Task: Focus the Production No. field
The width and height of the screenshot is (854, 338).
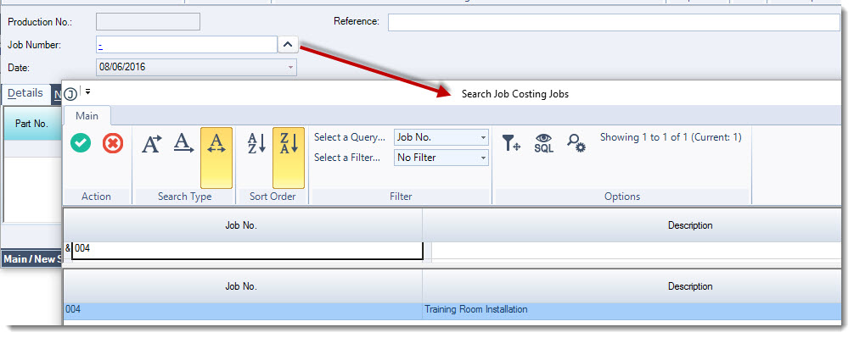Action: click(149, 22)
